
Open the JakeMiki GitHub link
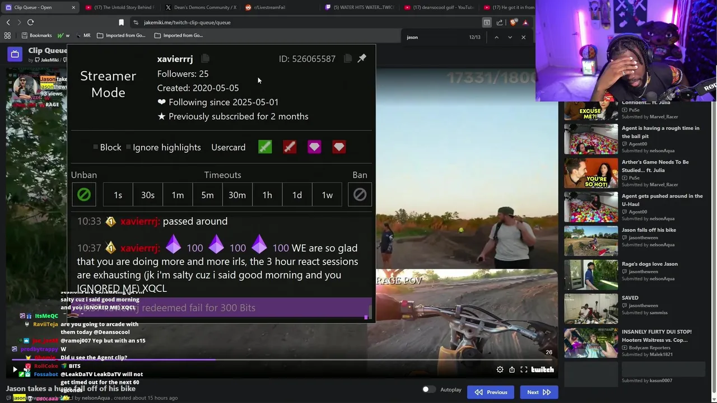[46, 60]
